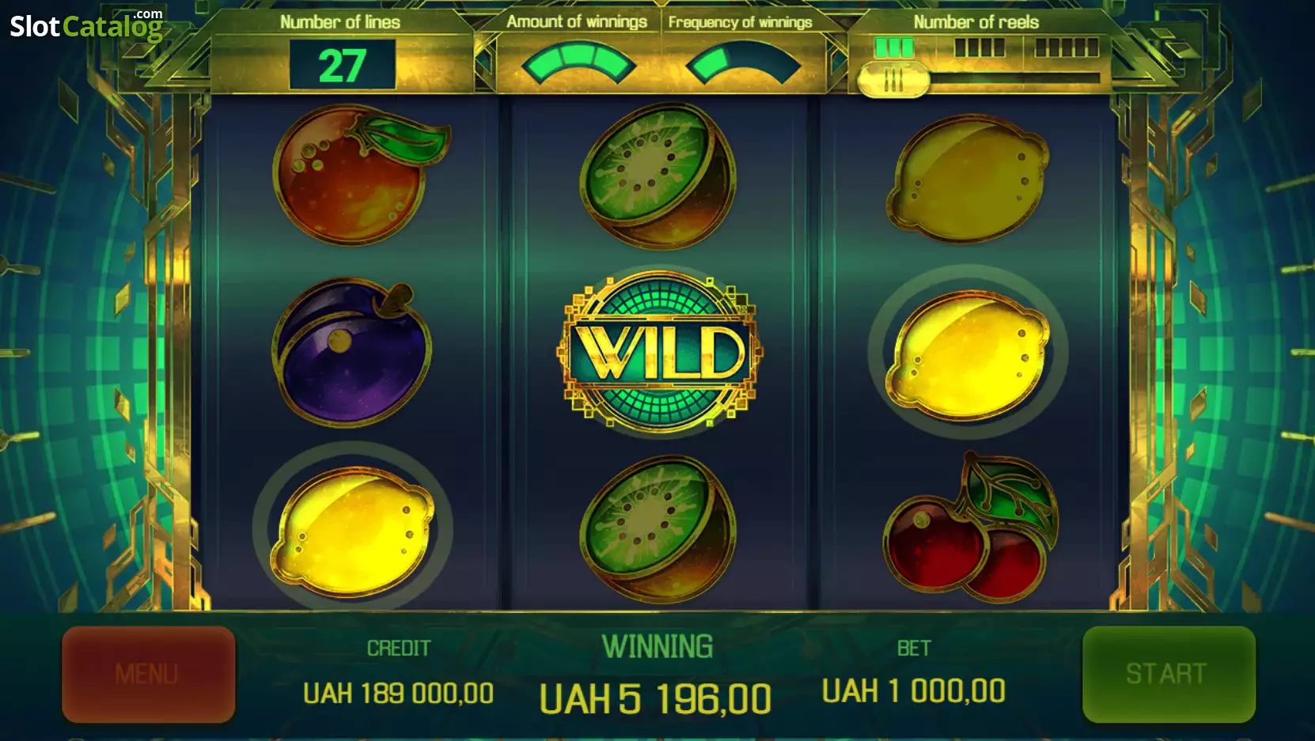1315x741 pixels.
Task: Select the five-reel option indicator
Action: (1067, 47)
